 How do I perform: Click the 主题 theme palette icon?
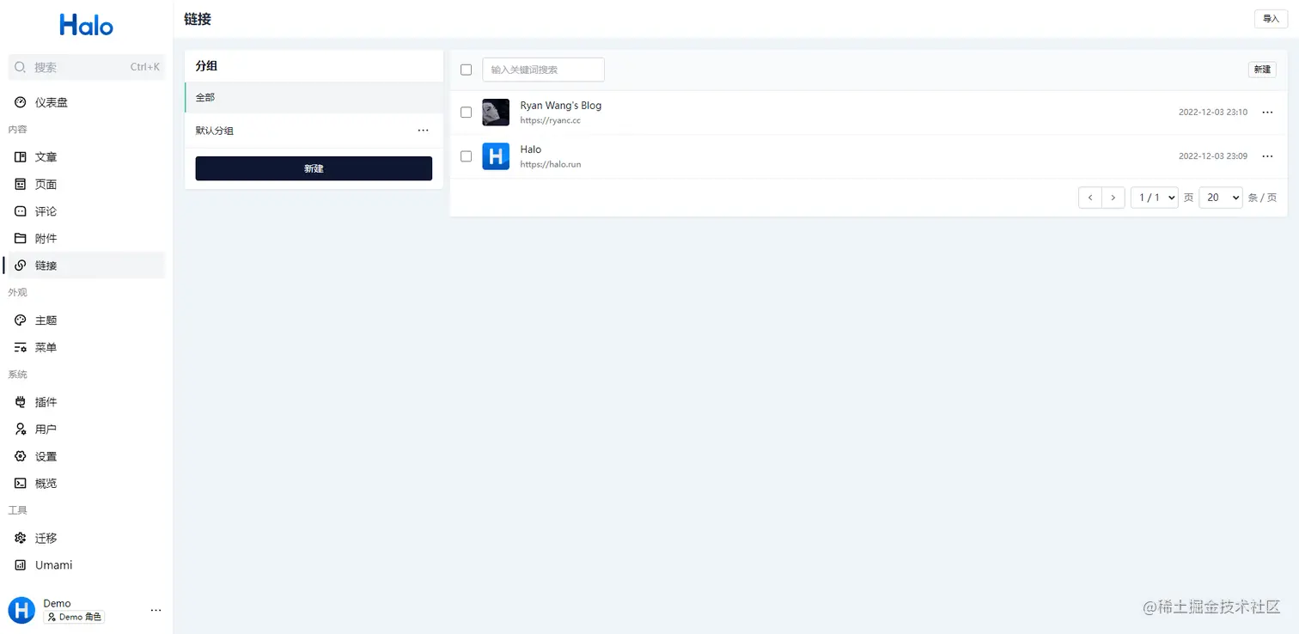pyautogui.click(x=21, y=320)
